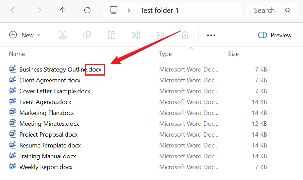303x180 pixels.
Task: Select Test folder 1 in address bar
Action: click(x=159, y=10)
